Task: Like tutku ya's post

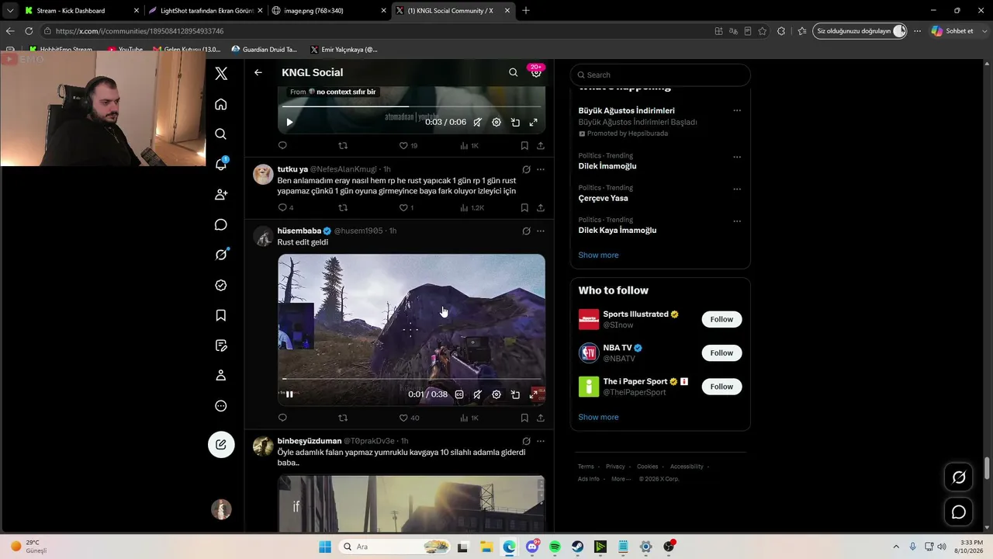Action: 403,207
